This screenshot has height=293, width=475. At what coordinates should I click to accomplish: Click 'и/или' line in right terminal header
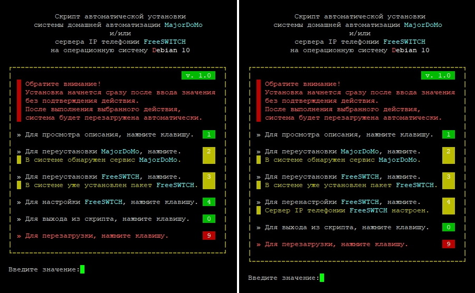pyautogui.click(x=360, y=33)
